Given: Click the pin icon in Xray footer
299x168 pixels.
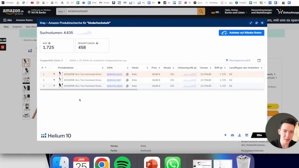Looking at the screenshot, I should tap(225, 135).
